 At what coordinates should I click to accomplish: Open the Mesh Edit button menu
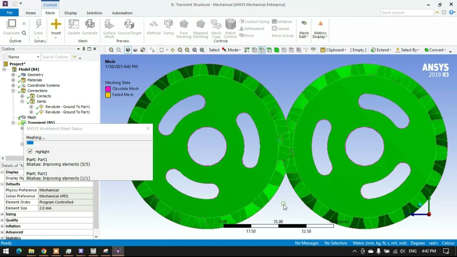[x=304, y=29]
